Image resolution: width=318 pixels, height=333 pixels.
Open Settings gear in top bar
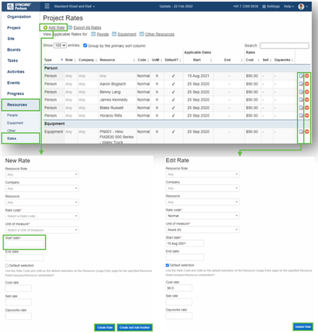[x=271, y=6]
